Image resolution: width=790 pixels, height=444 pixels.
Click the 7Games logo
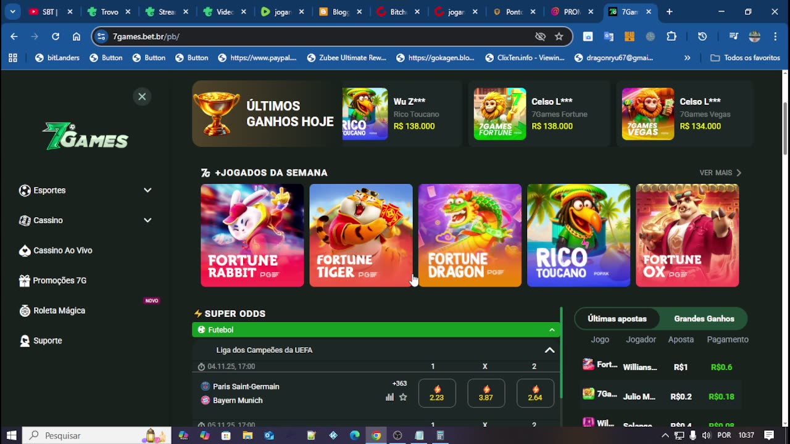(85, 136)
